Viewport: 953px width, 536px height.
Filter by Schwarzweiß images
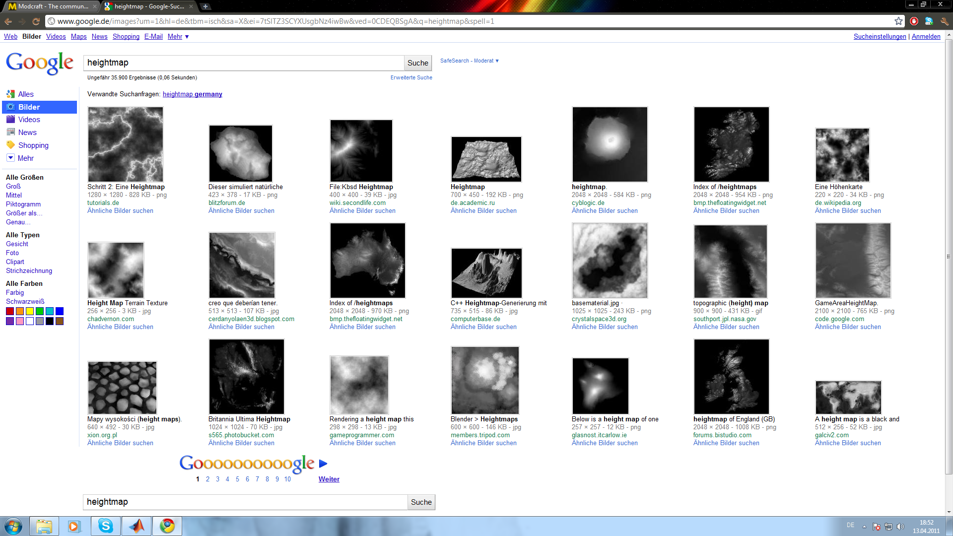pos(25,301)
